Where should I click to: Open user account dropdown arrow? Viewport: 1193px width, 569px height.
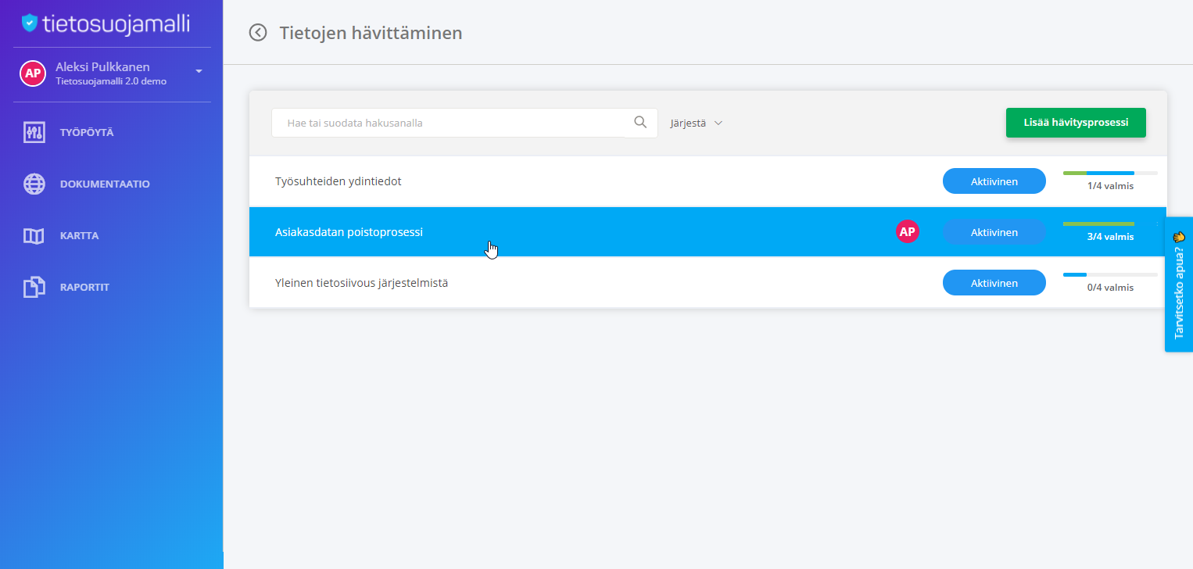(x=199, y=71)
